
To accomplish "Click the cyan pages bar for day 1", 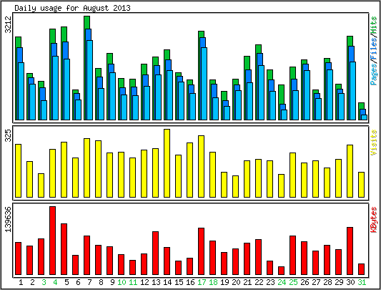I will click(x=21, y=91).
